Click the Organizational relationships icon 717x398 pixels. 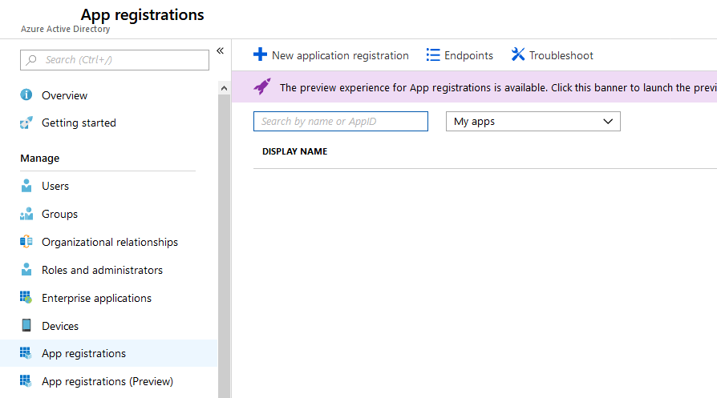[x=26, y=242]
